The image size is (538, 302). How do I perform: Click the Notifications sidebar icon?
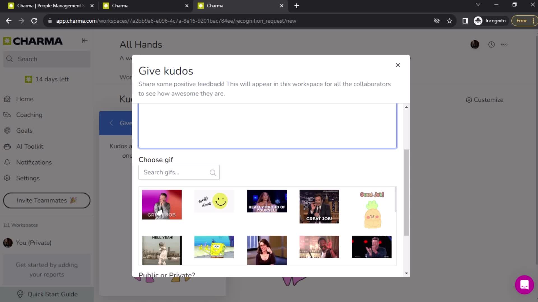coord(9,162)
